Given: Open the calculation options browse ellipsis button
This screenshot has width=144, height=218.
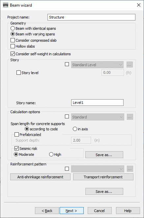Looking at the screenshot, I should pyautogui.click(x=130, y=117).
